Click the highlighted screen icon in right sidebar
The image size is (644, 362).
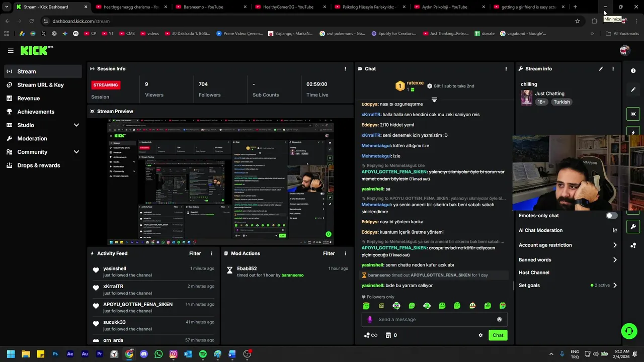(x=633, y=114)
